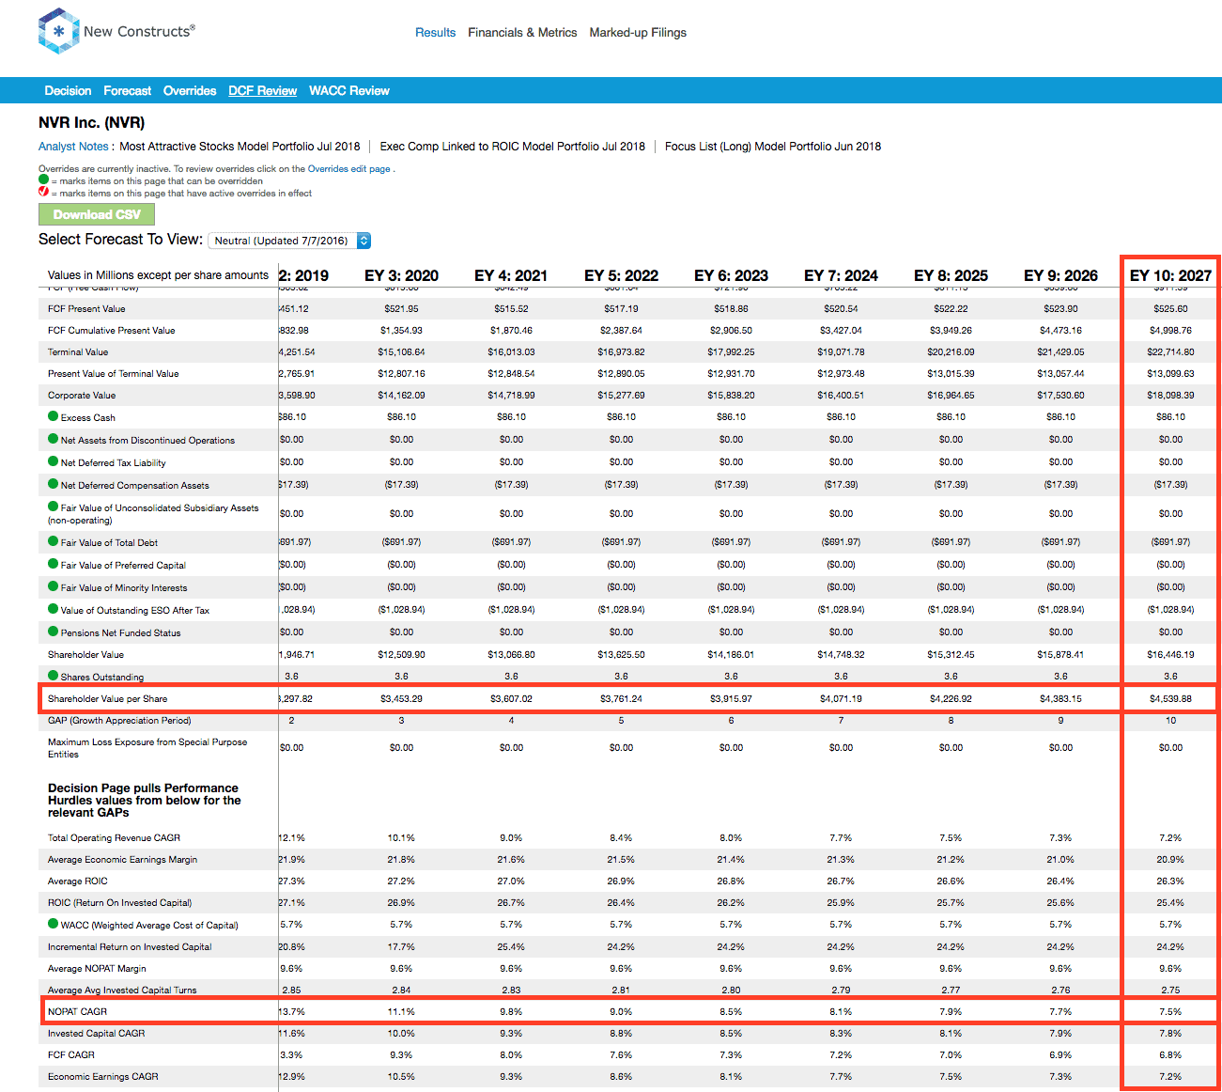The image size is (1222, 1092).
Task: Click Economic Earnings CAGR row label
Action: coord(103,1076)
